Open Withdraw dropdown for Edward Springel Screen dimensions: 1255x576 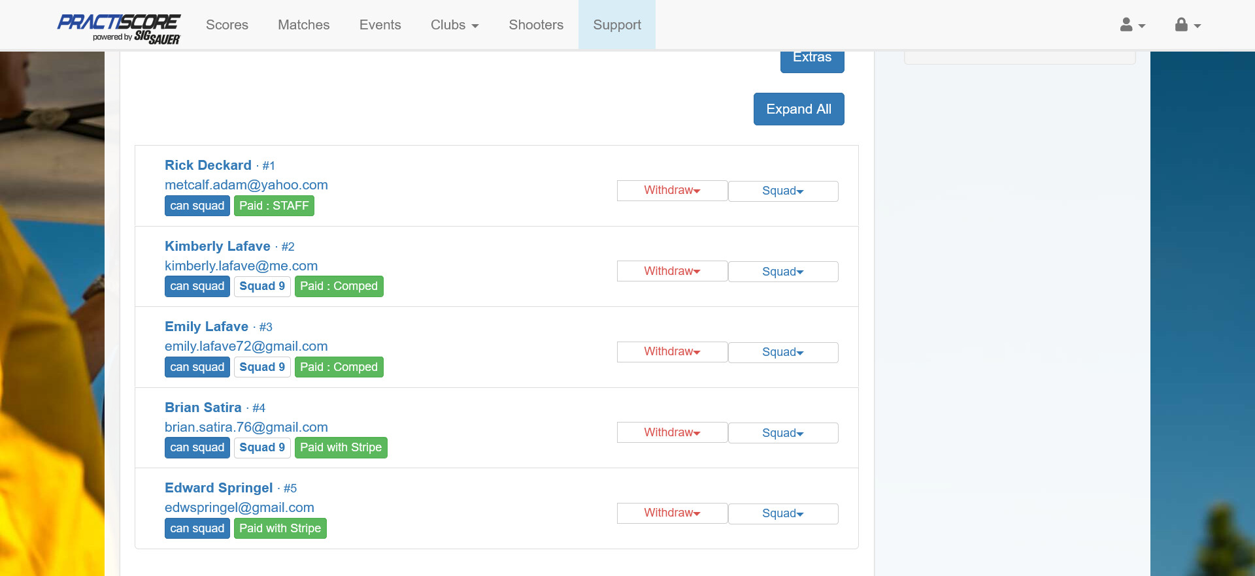672,513
